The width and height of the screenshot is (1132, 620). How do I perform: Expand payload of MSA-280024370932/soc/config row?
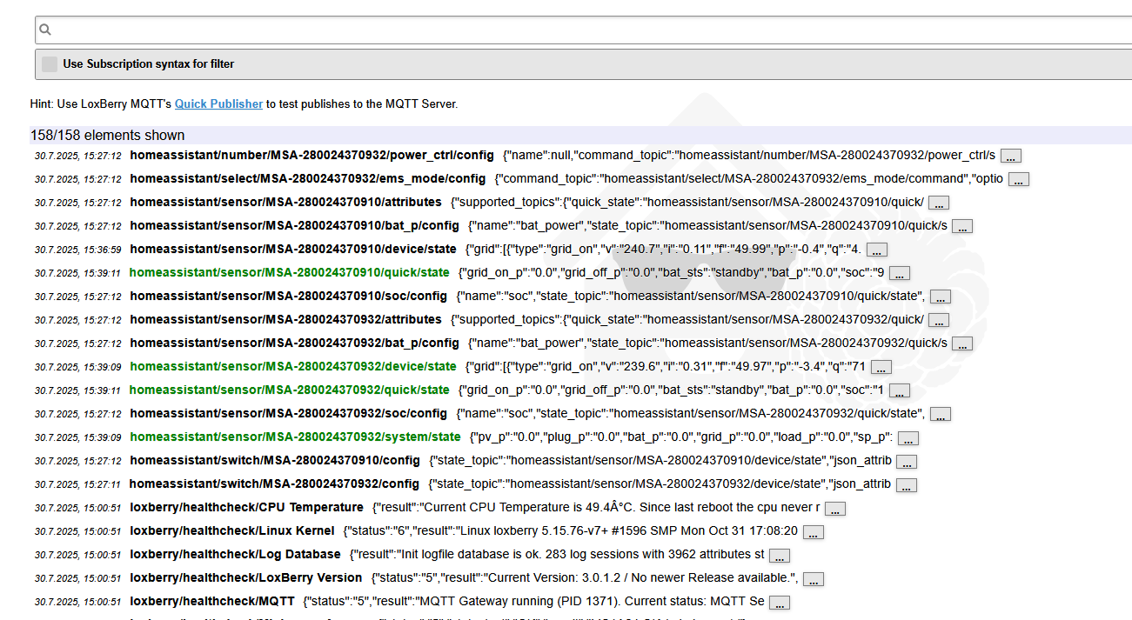(940, 414)
